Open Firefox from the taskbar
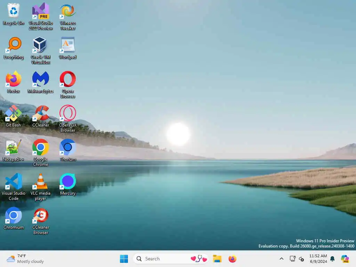This screenshot has height=267, width=356. pyautogui.click(x=232, y=259)
